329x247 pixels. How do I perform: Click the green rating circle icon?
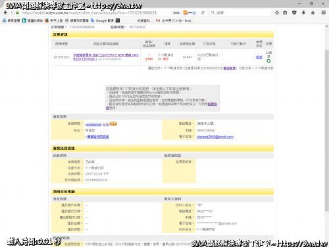268,61
